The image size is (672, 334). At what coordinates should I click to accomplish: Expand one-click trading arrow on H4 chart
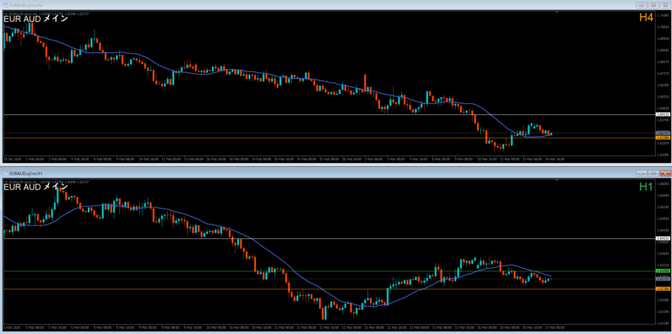pyautogui.click(x=5, y=12)
